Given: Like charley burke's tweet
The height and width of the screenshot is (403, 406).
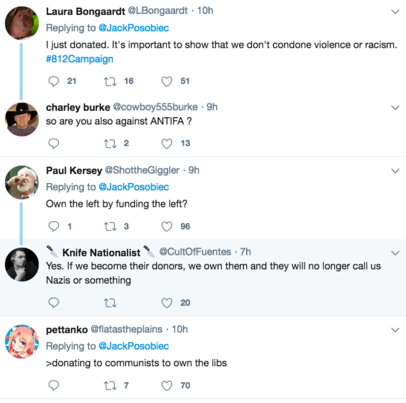Looking at the screenshot, I should [x=167, y=143].
